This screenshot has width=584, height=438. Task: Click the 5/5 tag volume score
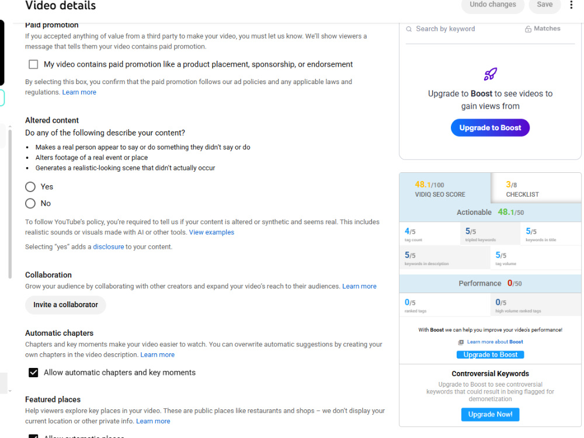pyautogui.click(x=536, y=258)
